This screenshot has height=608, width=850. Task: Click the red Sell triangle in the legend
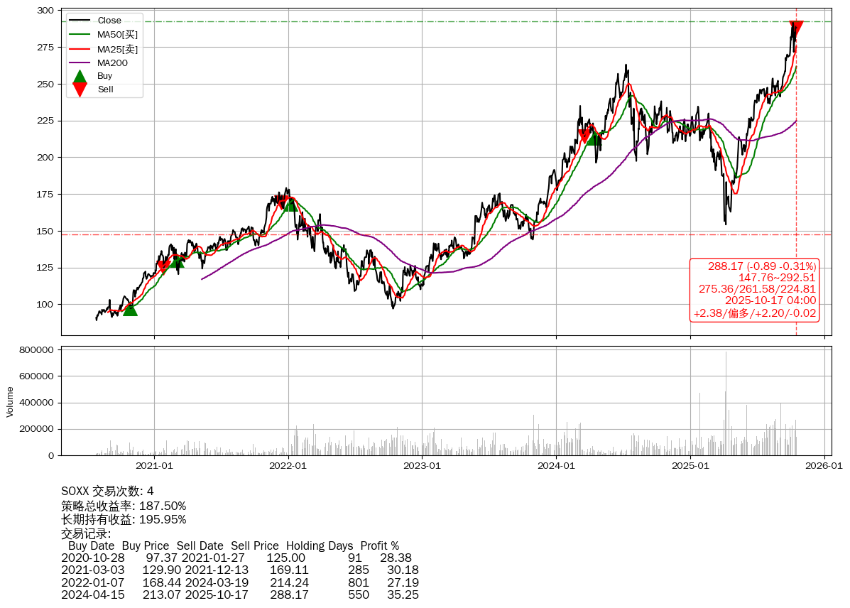pyautogui.click(x=80, y=89)
